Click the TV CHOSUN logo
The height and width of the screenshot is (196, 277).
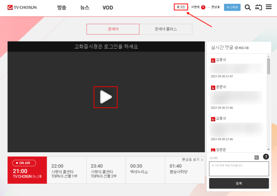pyautogui.click(x=22, y=8)
